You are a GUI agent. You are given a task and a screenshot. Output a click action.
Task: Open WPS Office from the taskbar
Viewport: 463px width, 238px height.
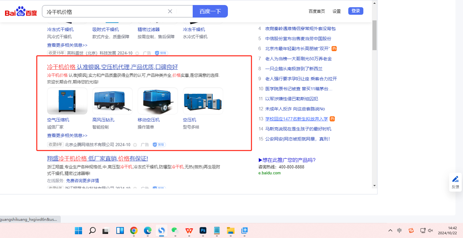(189, 231)
